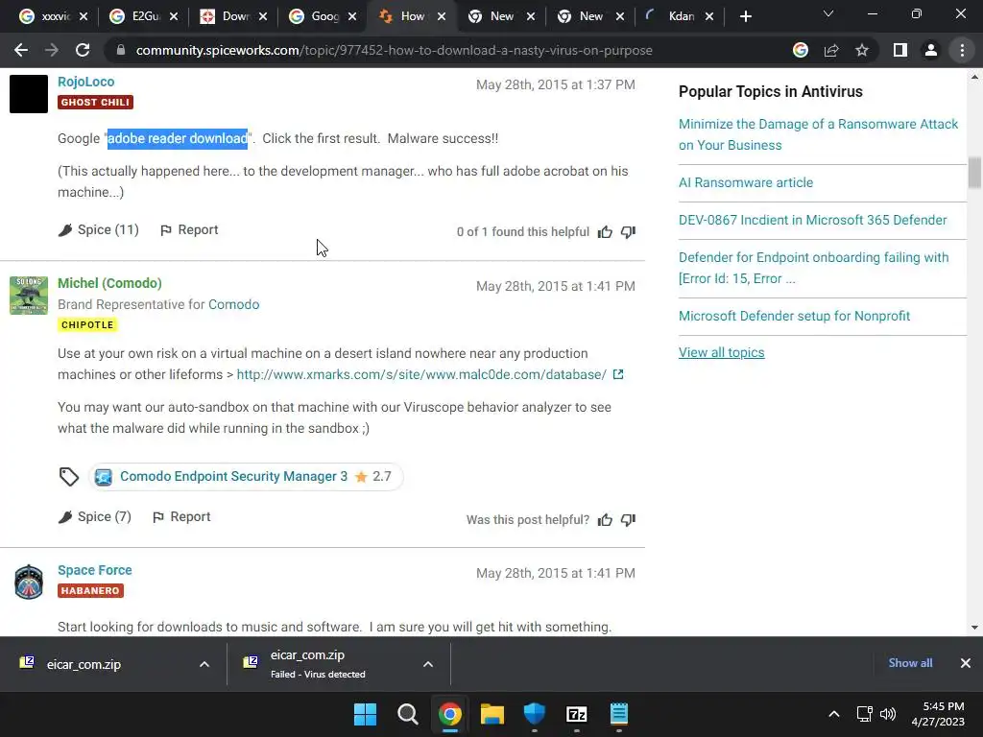Click the forward navigation arrow
Screen dimensions: 983x737
click(x=52, y=50)
